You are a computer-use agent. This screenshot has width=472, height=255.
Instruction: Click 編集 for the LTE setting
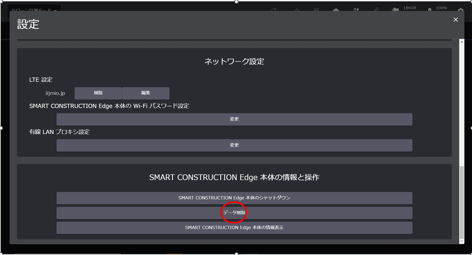[146, 93]
